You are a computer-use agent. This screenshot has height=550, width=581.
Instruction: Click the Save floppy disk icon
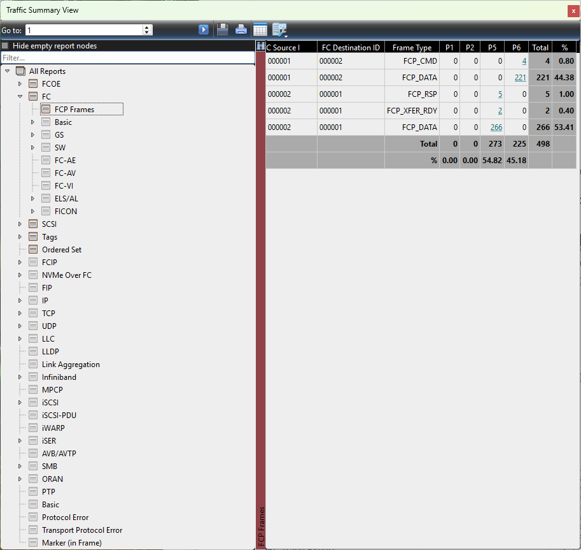click(222, 30)
